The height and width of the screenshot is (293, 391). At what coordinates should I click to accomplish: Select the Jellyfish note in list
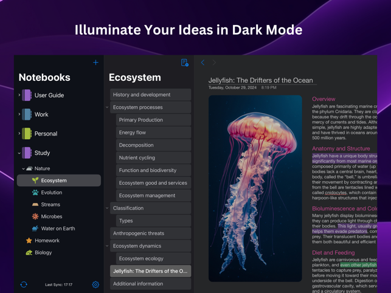(x=150, y=271)
